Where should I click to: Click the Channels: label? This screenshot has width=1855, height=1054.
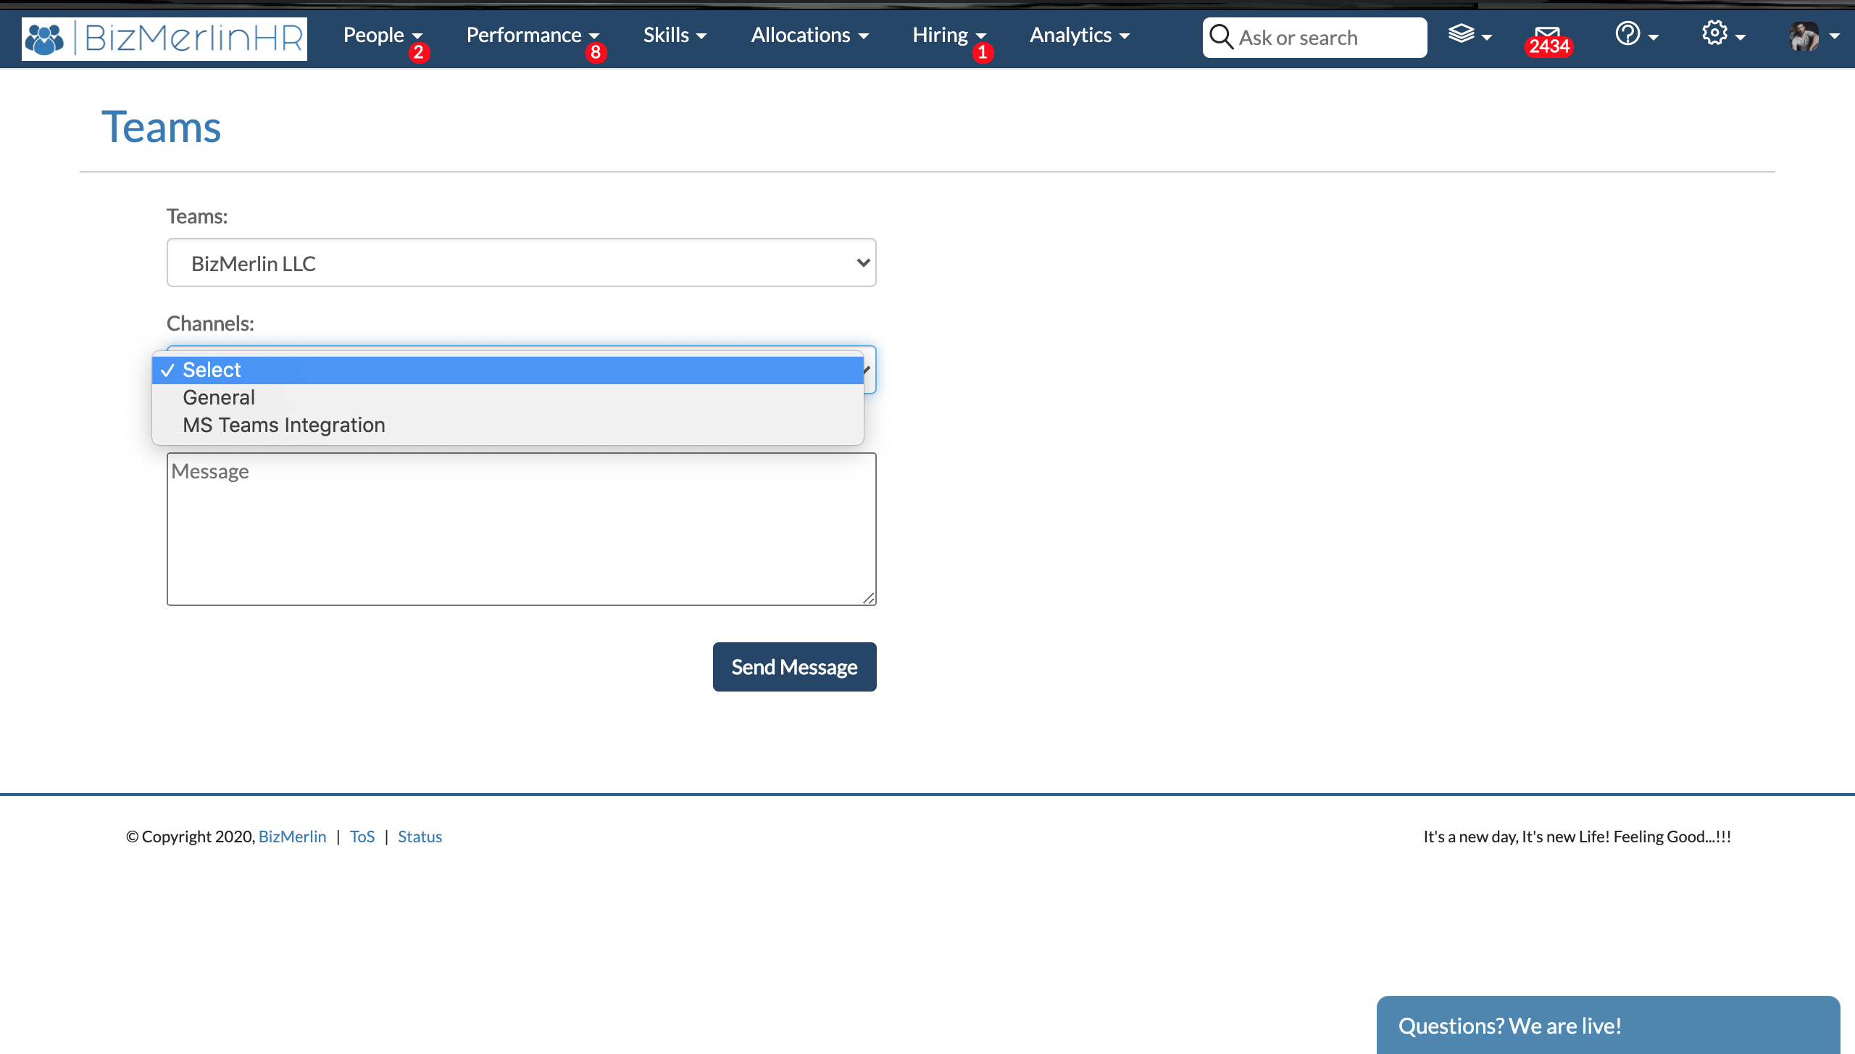click(210, 323)
